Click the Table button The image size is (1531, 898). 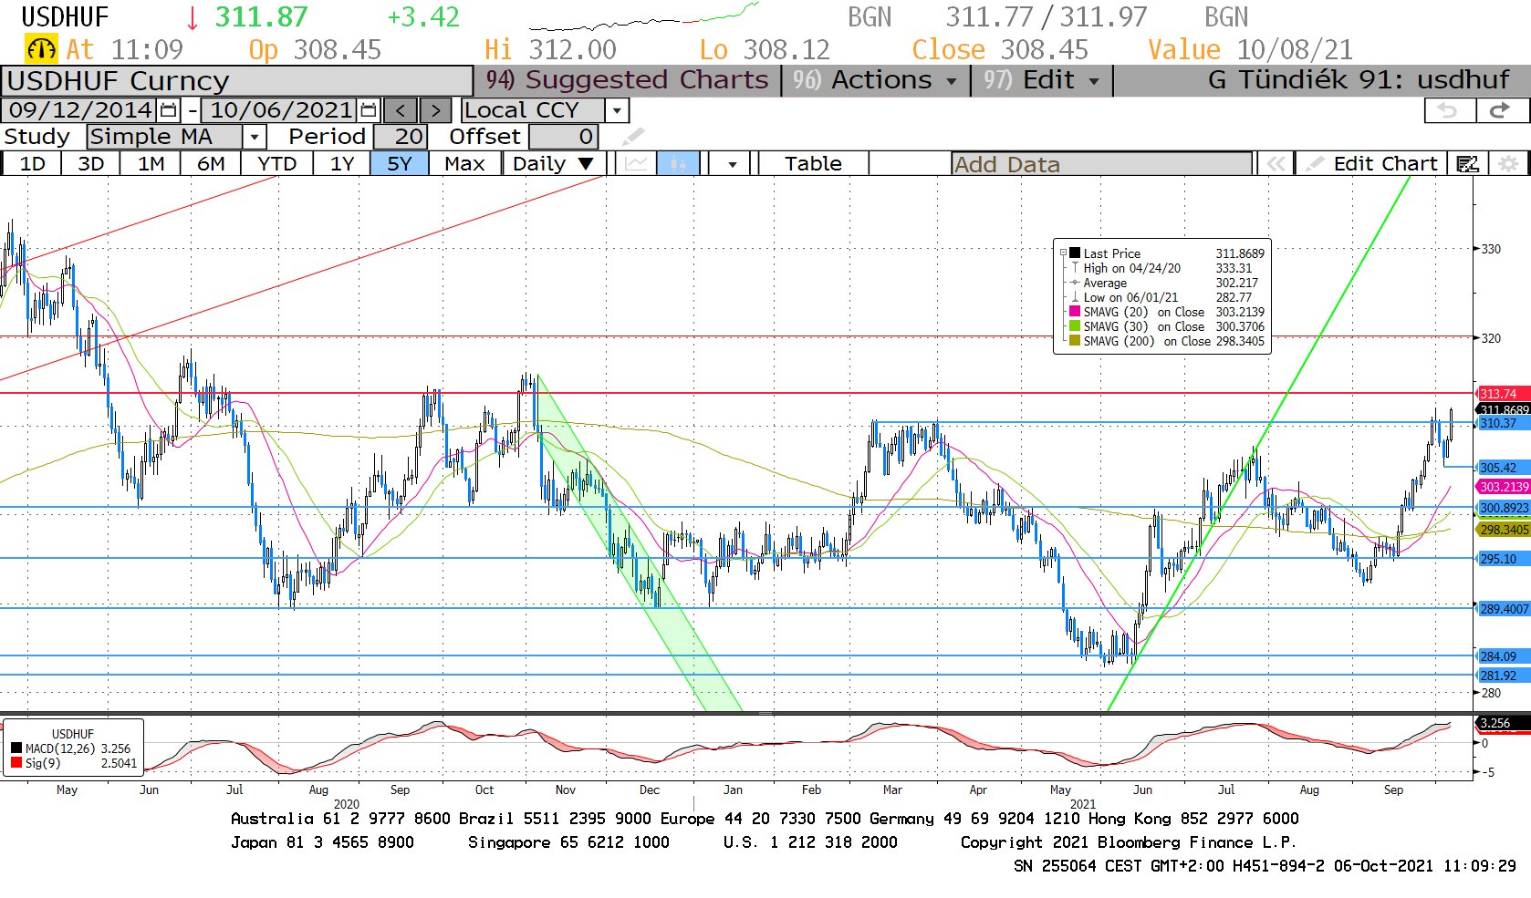click(813, 164)
